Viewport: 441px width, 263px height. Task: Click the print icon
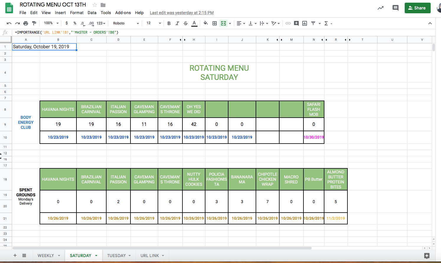coord(26,23)
